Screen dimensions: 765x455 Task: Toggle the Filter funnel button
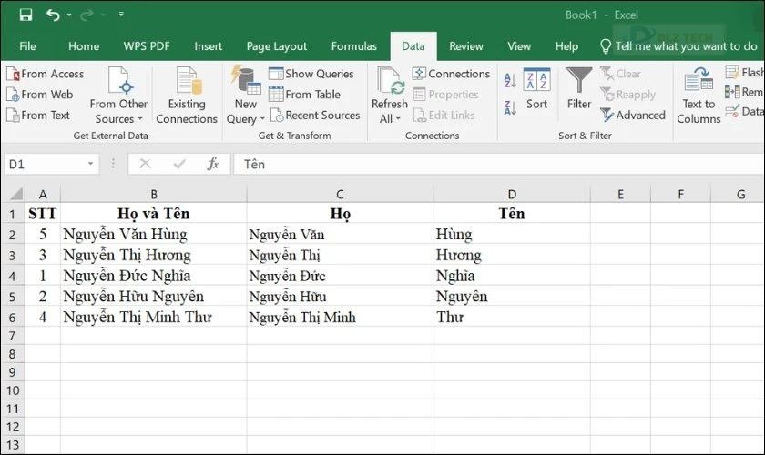(579, 89)
